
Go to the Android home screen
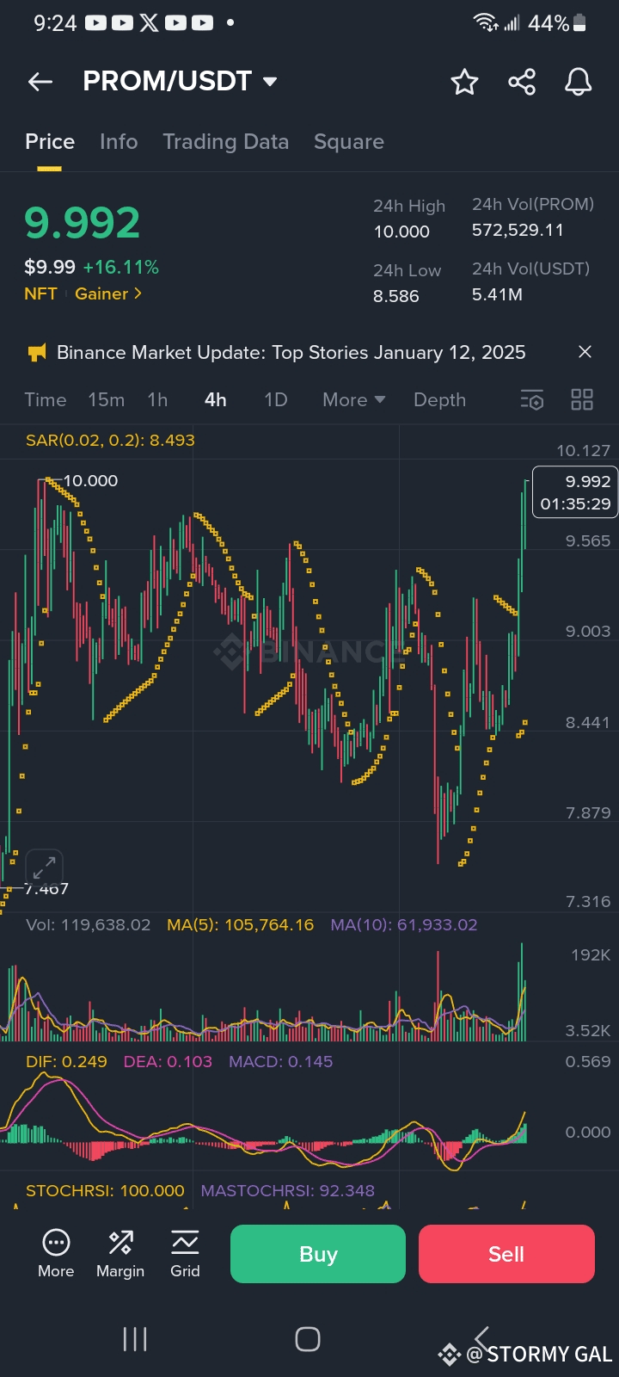coord(308,1339)
